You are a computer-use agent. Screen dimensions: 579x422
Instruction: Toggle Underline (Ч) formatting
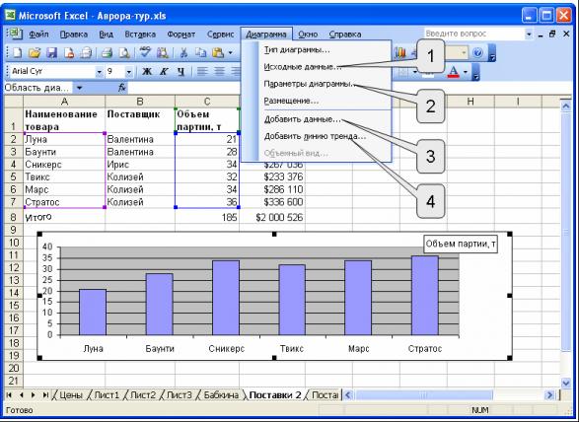click(x=181, y=71)
